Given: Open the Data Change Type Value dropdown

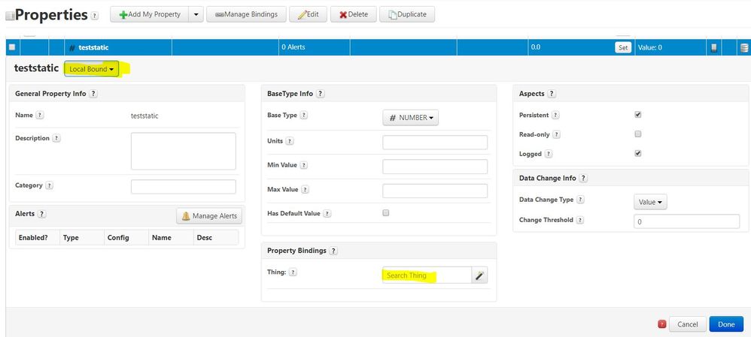Looking at the screenshot, I should (650, 202).
